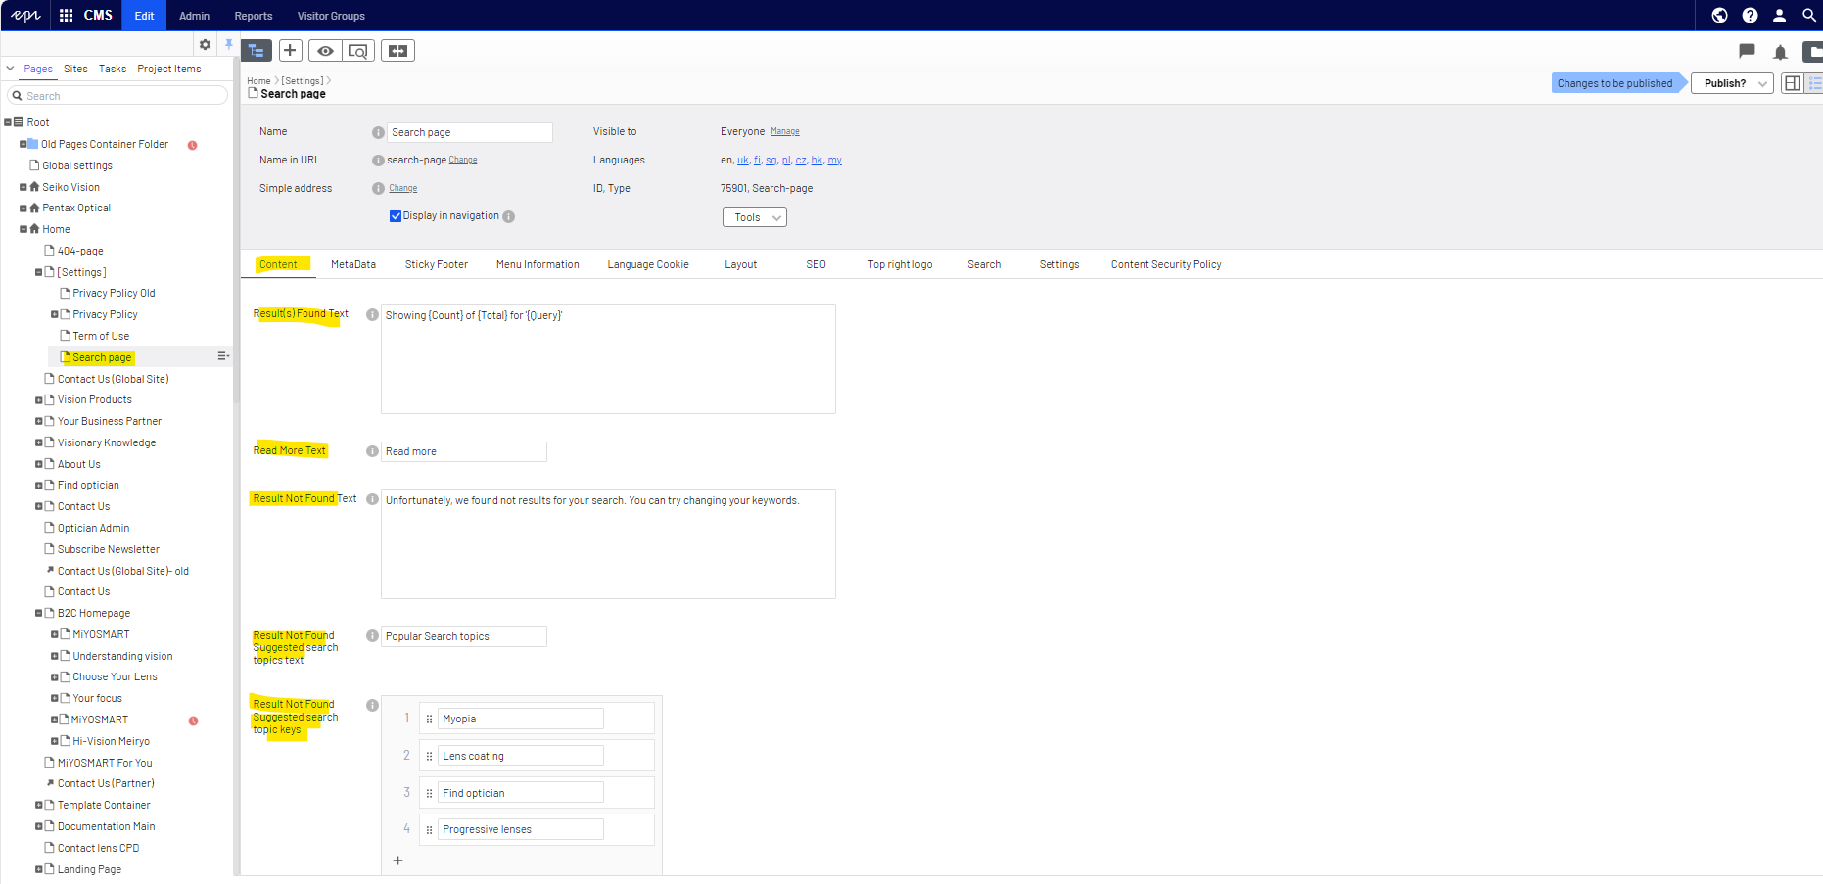1823x884 pixels.
Task: Open the notifications bell
Action: click(x=1780, y=52)
